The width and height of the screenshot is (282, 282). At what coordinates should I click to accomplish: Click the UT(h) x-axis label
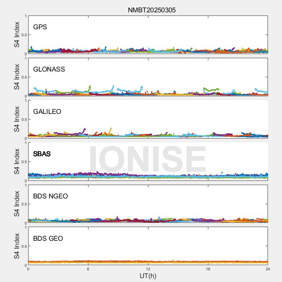pos(148,276)
